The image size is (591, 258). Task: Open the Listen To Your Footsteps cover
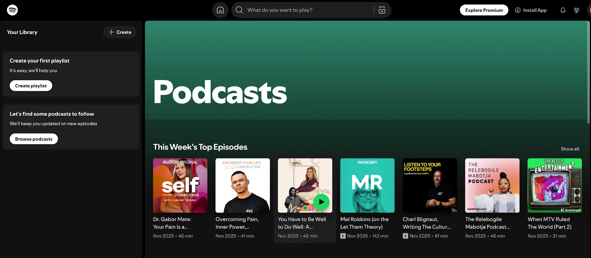point(430,185)
